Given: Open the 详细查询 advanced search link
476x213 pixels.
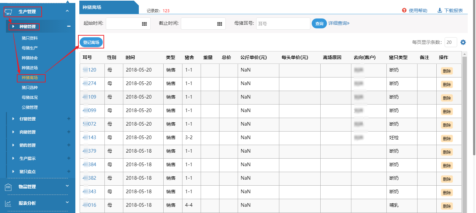Looking at the screenshot, I should click(339, 23).
